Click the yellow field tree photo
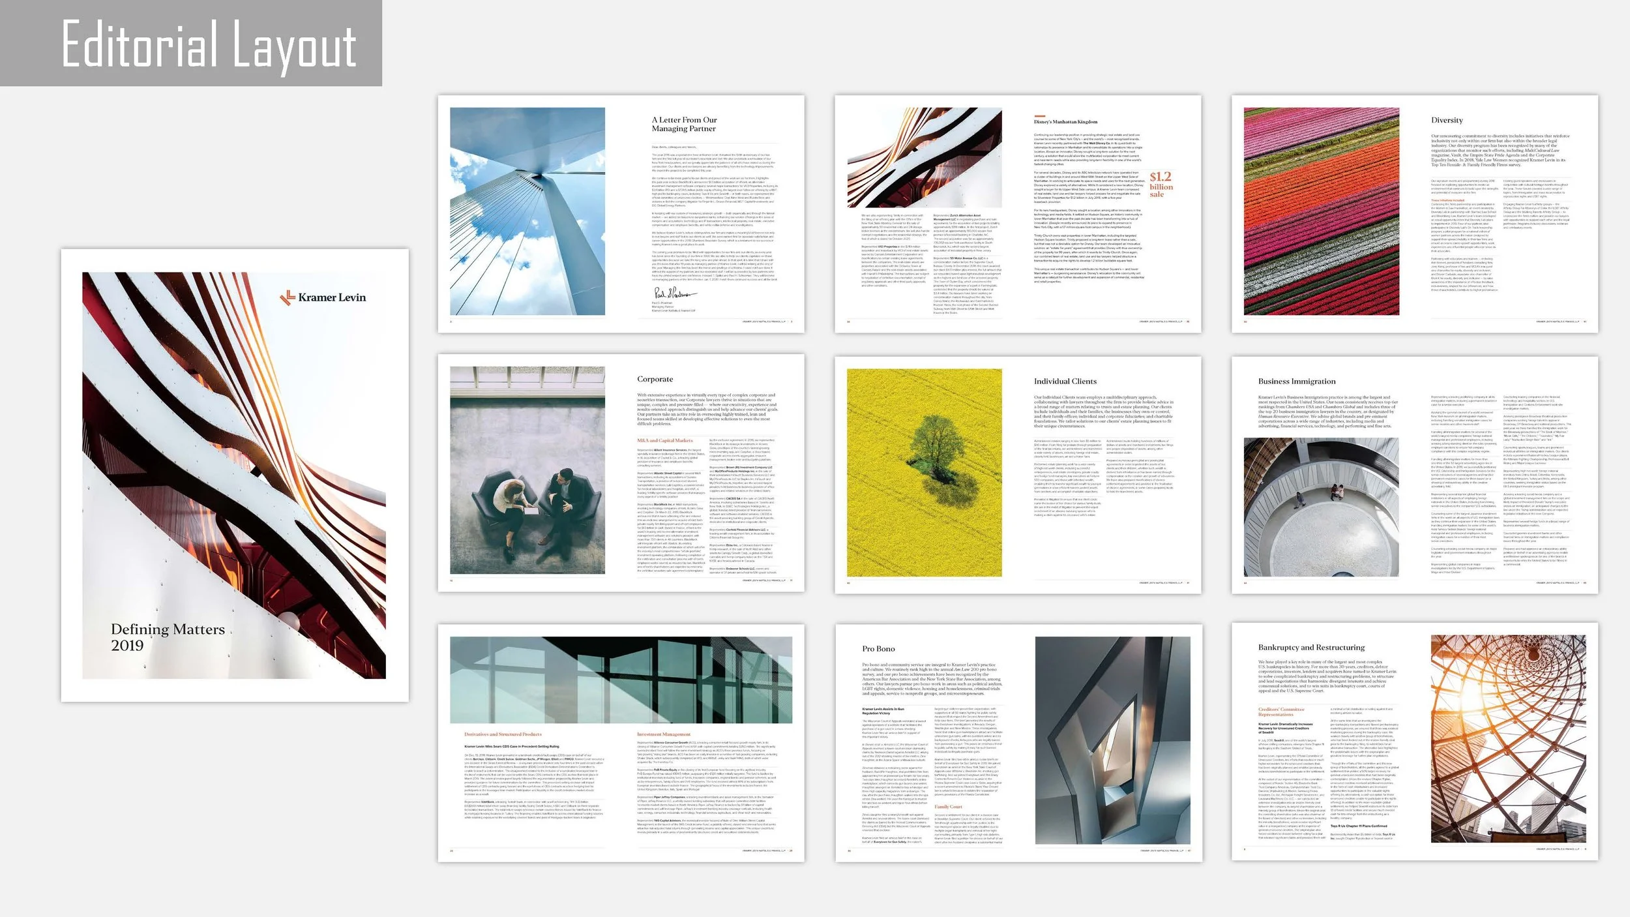This screenshot has width=1630, height=917. coord(924,473)
